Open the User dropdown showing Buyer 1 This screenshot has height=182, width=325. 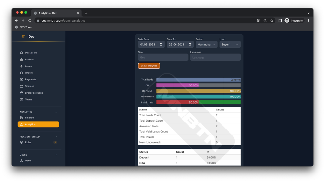(230, 45)
